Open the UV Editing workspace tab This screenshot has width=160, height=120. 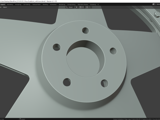(x=27, y=5)
